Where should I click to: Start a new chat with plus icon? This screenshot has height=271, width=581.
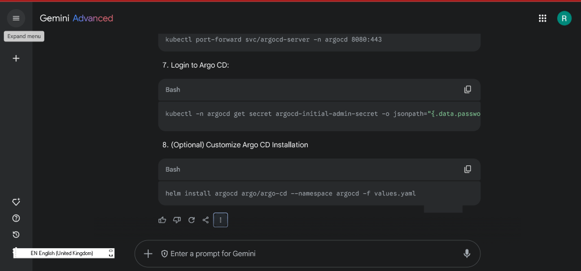click(x=16, y=58)
